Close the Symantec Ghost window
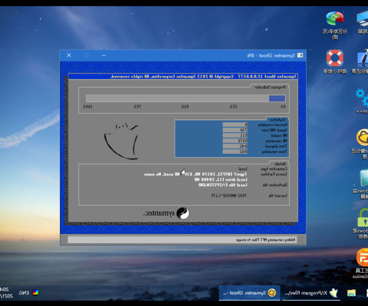Image resolution: width=368 pixels, height=306 pixels. click(67, 55)
